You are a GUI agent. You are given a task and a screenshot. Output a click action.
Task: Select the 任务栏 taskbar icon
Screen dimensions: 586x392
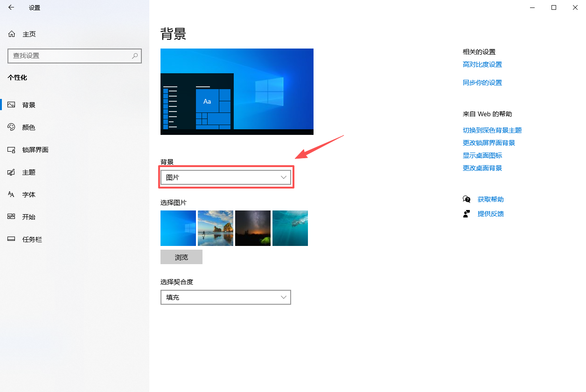point(12,239)
